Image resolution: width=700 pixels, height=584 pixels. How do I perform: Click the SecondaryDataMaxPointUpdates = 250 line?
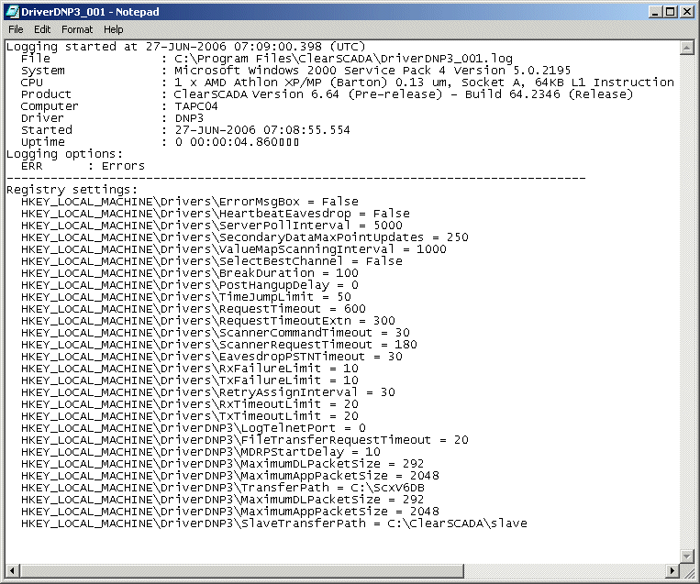pos(245,237)
